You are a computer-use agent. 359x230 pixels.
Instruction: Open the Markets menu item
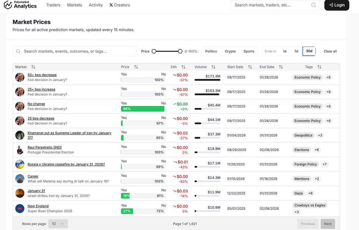pos(74,5)
